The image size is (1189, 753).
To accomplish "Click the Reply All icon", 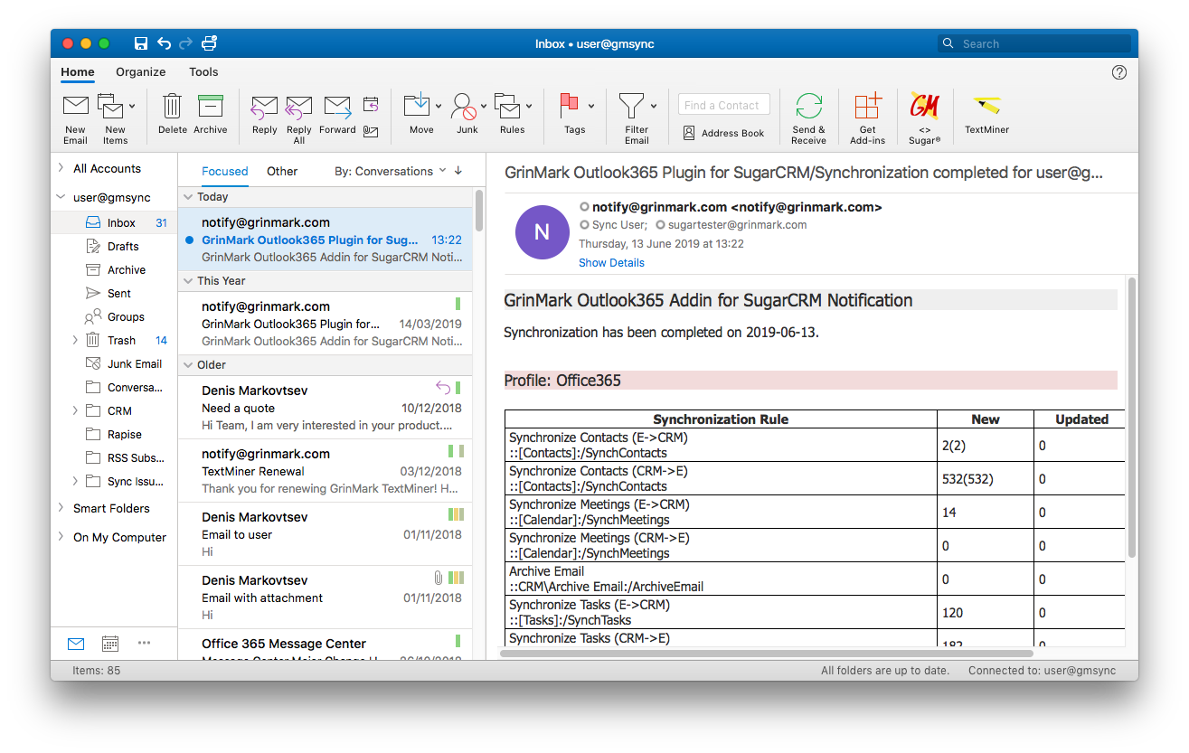I will click(x=298, y=108).
